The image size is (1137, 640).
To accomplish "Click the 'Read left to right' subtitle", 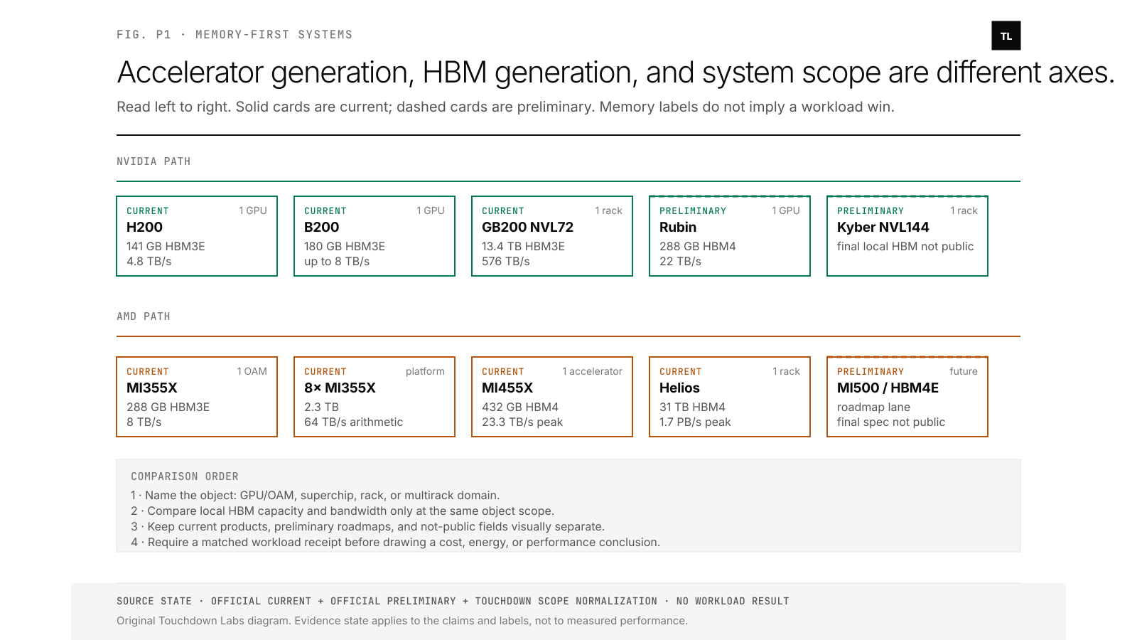I will pos(505,107).
